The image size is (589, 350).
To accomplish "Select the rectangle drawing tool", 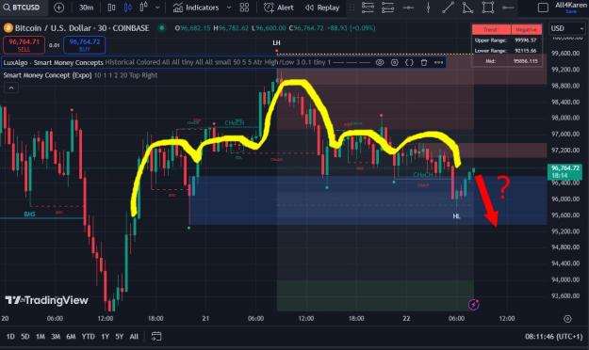I will tap(487, 8).
